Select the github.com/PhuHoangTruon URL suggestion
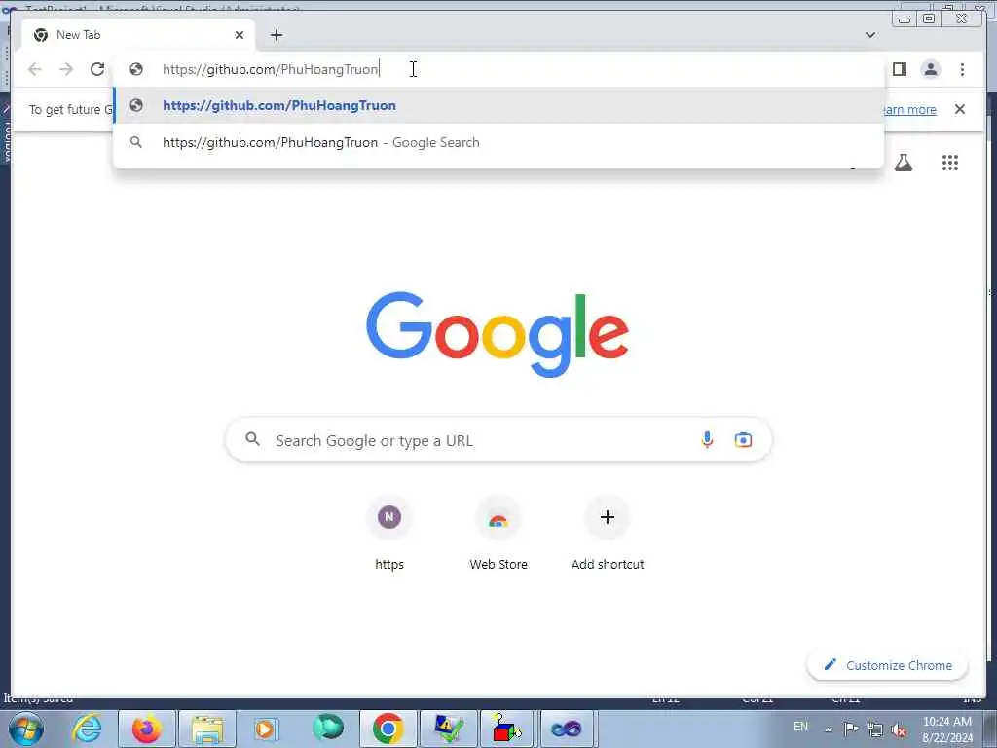The image size is (997, 748). [x=498, y=105]
